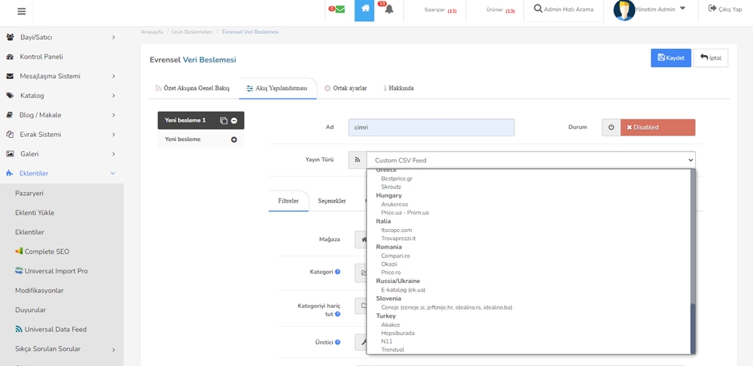Open the notification bell icon
Viewport: 753px width, 366px height.
pos(389,9)
